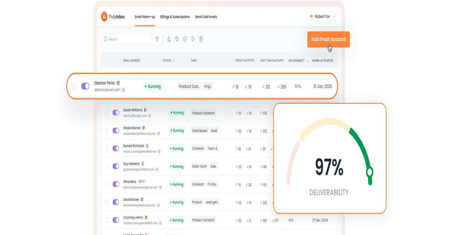Check the Wade Warren row checkbox
The width and height of the screenshot is (449, 235).
[x=107, y=131]
